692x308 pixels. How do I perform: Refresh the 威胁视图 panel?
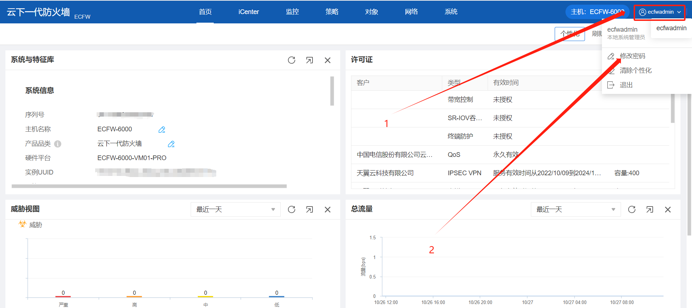click(291, 209)
